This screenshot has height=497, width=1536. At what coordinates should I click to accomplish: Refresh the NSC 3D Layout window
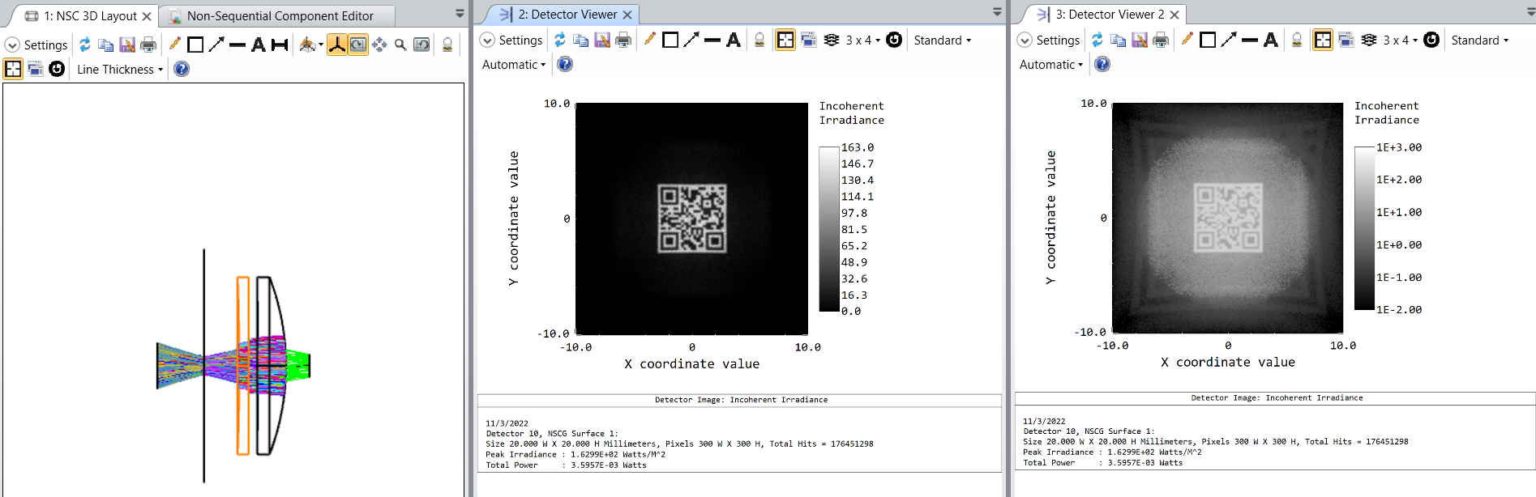pyautogui.click(x=85, y=45)
